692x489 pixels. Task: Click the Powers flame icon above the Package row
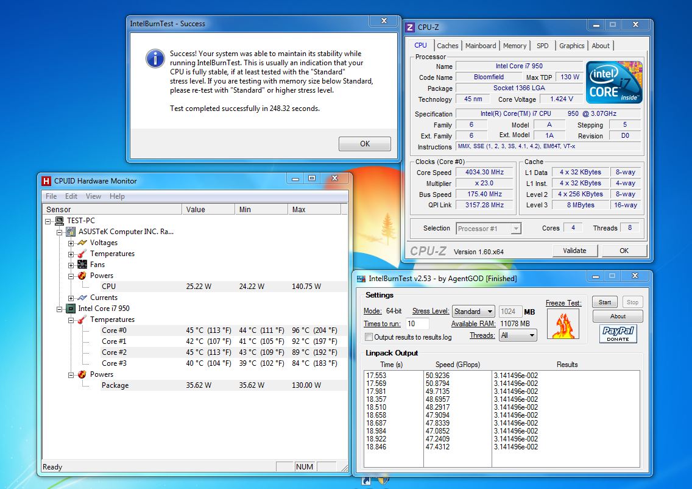82,374
